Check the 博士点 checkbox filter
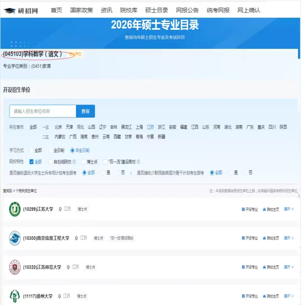Screen dimensions: 301x305 [x=84, y=162]
